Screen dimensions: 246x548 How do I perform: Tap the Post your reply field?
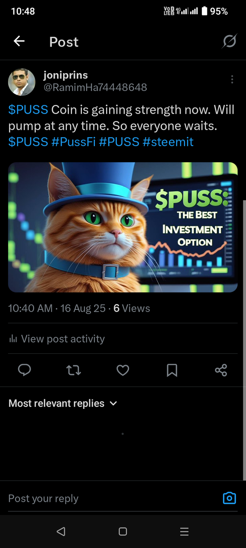(111, 498)
